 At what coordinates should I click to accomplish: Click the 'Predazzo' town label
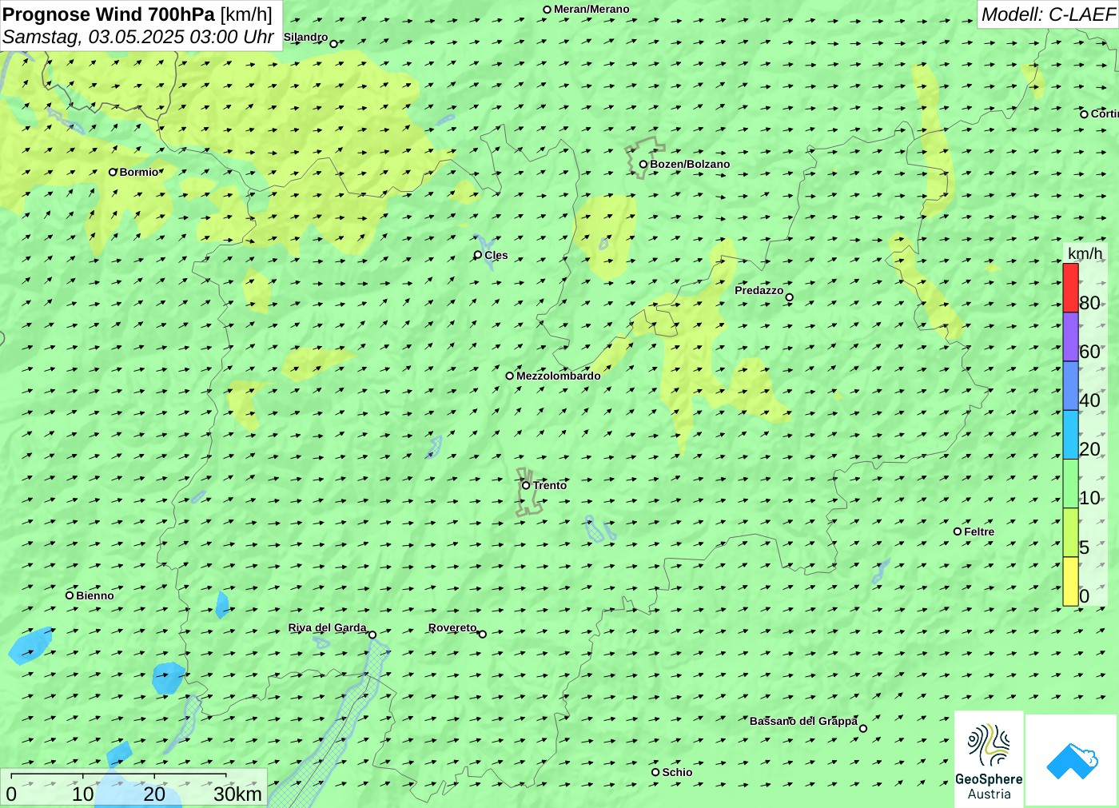[759, 290]
